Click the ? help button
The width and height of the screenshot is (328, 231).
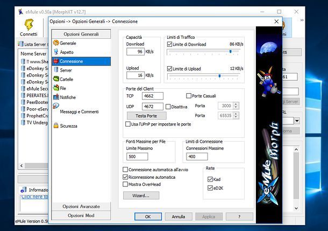pos(239,216)
